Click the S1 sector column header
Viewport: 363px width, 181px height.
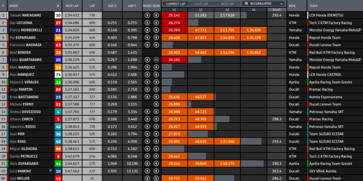tap(173, 9)
